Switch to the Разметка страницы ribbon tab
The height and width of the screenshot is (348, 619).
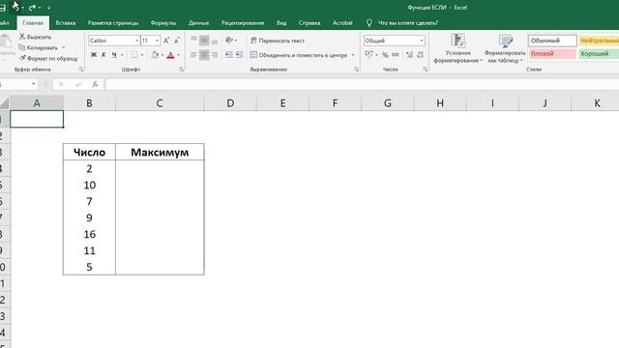point(113,23)
